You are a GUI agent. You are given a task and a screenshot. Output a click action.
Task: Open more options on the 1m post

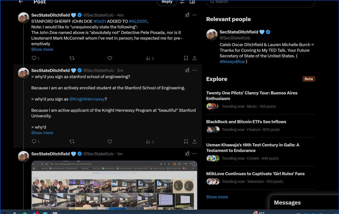195,154
